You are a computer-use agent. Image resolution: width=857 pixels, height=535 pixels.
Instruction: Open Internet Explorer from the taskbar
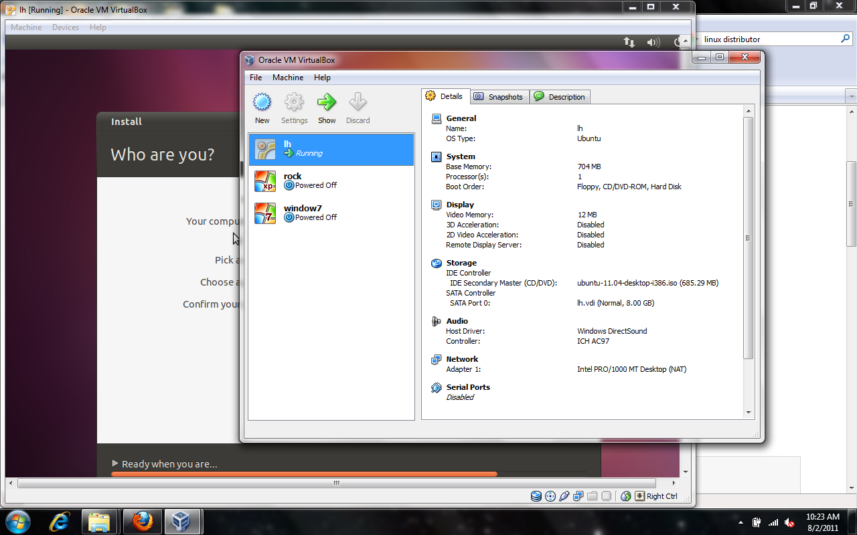point(60,521)
